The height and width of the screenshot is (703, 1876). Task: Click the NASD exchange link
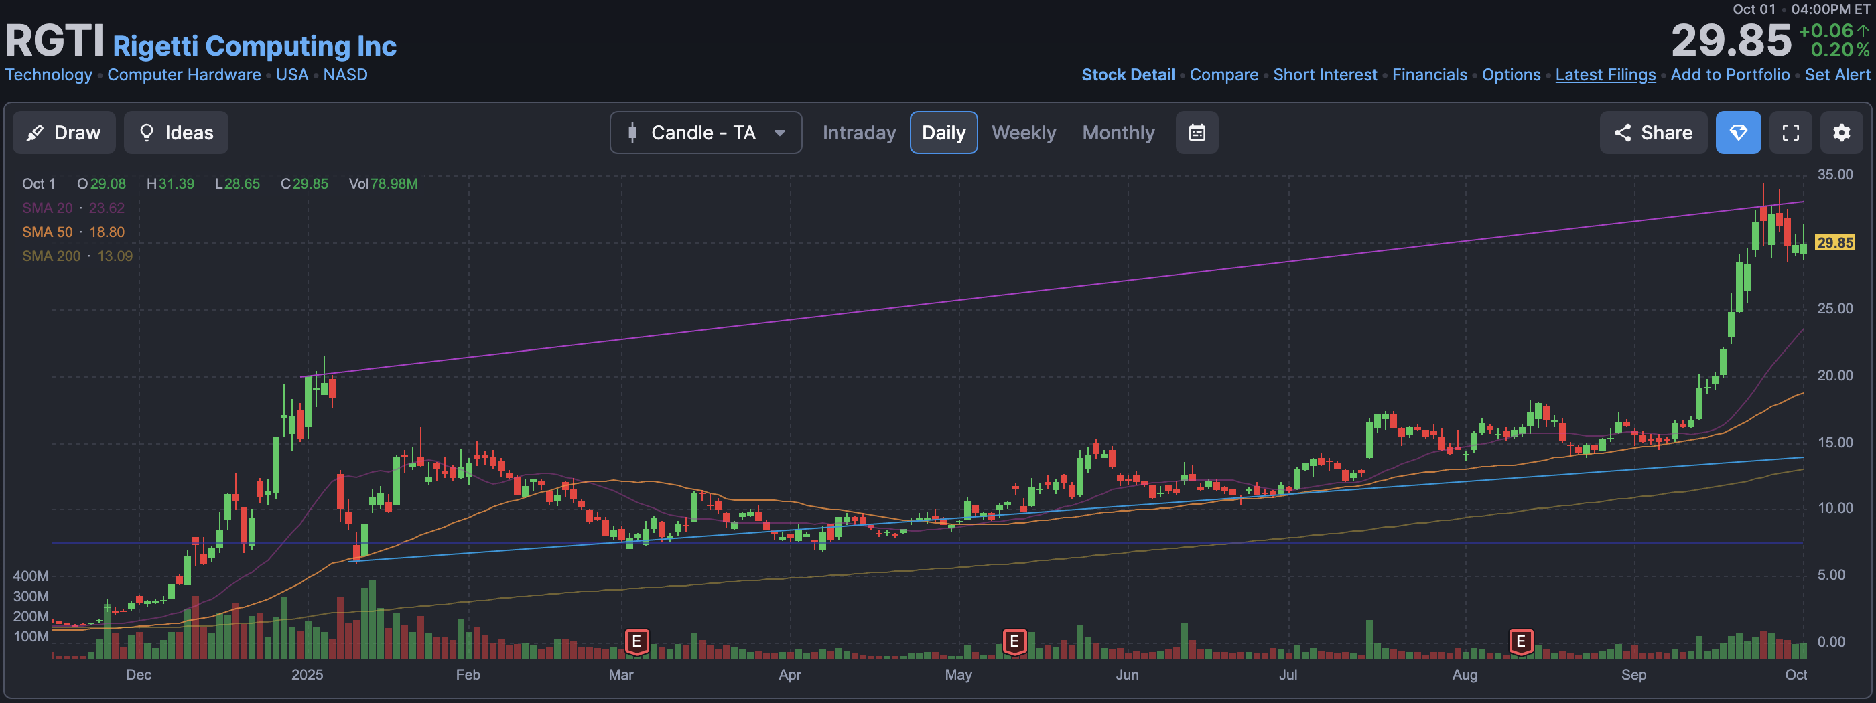345,75
